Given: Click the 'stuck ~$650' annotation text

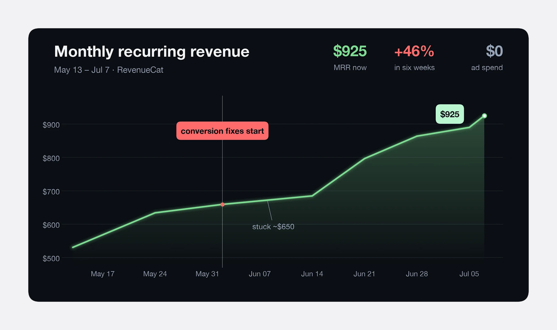Looking at the screenshot, I should click(x=273, y=227).
